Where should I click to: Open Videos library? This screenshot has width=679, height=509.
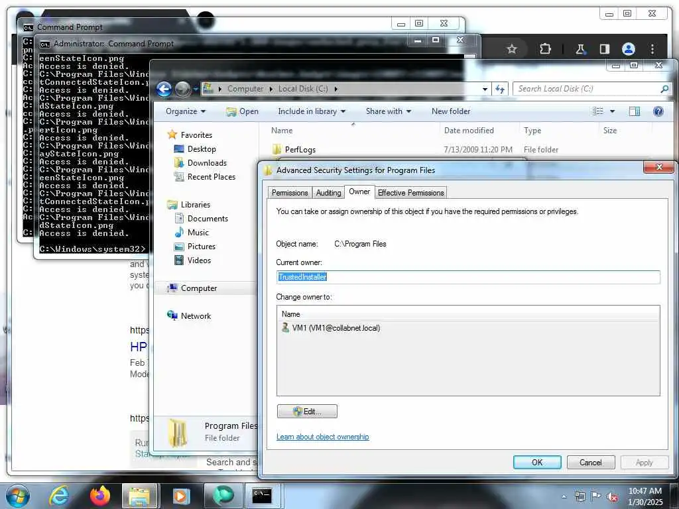pos(193,260)
